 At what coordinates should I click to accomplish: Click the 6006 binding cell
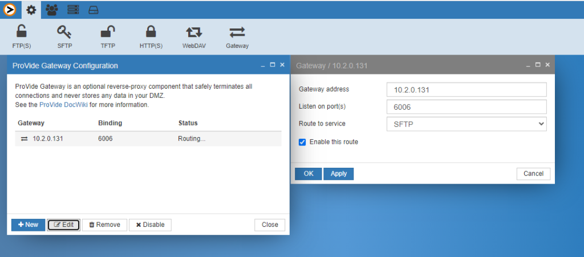tap(106, 139)
